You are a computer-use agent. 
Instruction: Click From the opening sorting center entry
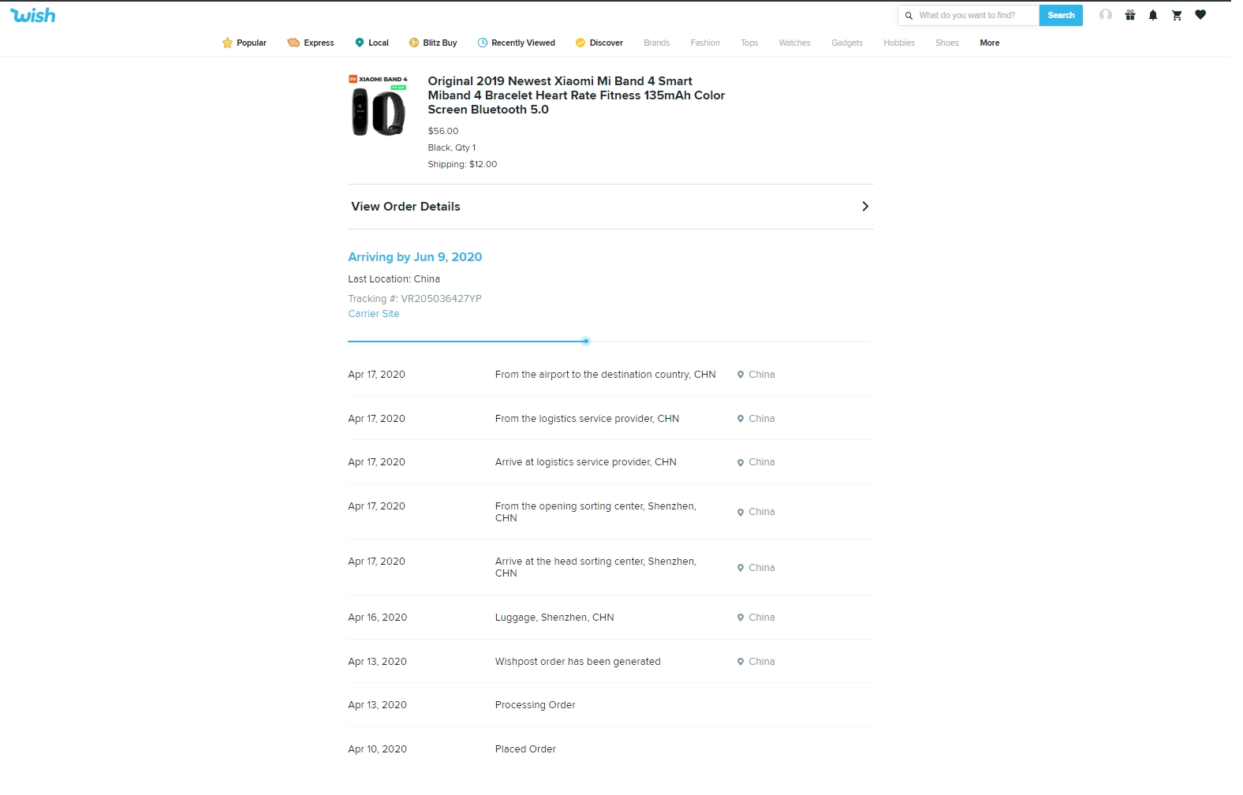[x=595, y=512]
